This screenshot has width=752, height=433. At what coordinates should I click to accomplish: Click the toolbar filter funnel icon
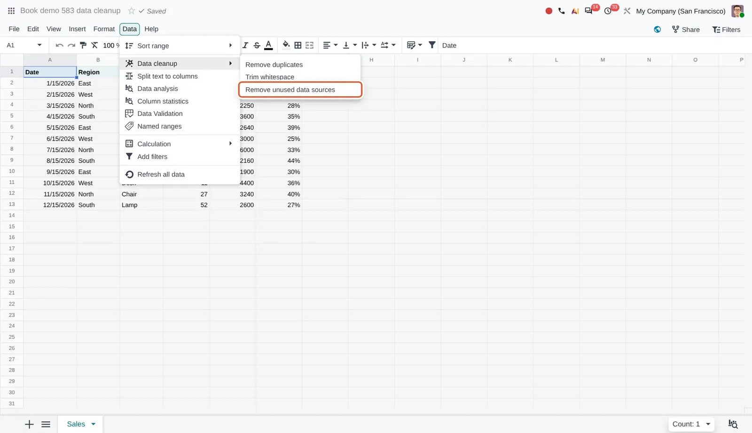click(432, 45)
